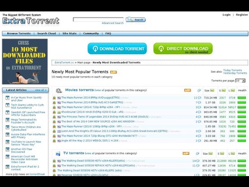Open Another iOS Flaw Discovered article
Image resolution: width=249 pixels, height=187 pixels.
(x=21, y=151)
